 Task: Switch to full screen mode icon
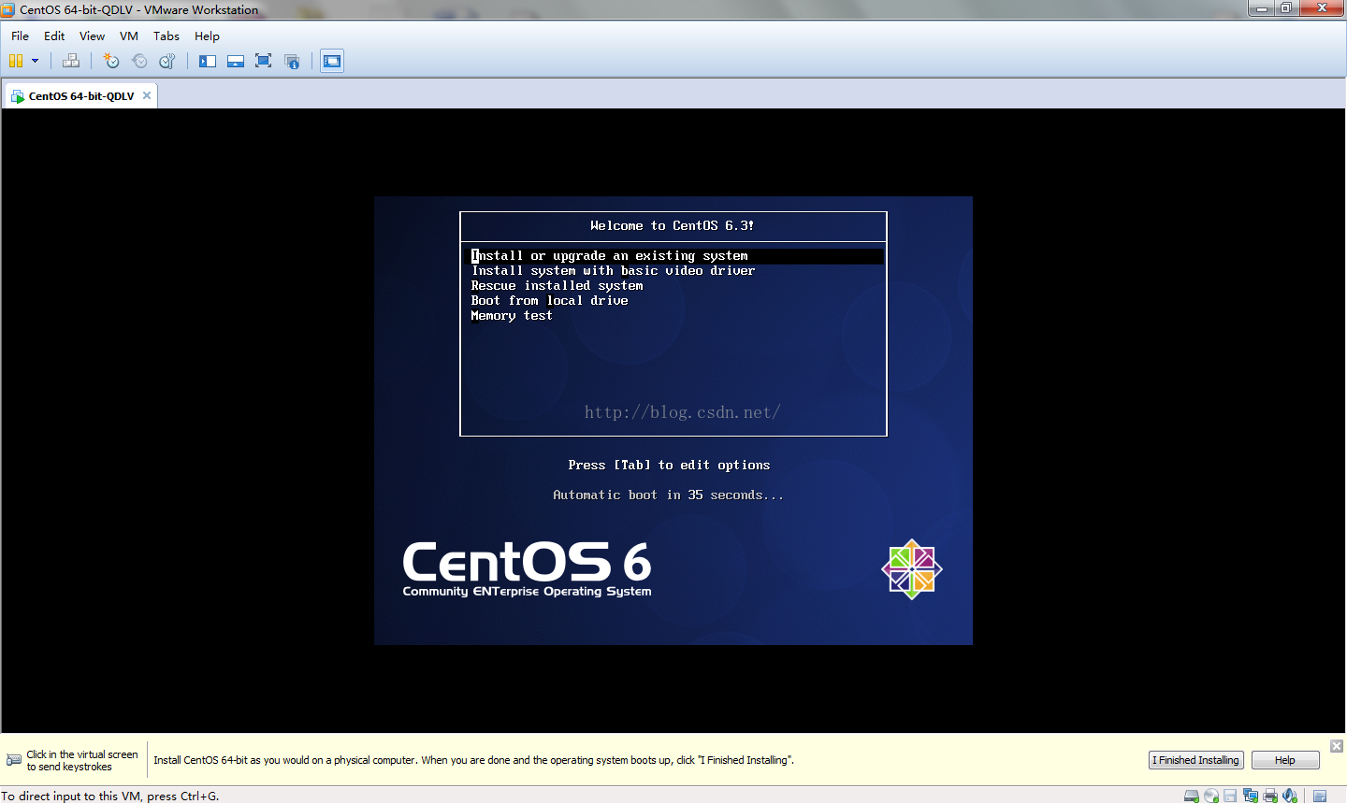(264, 61)
